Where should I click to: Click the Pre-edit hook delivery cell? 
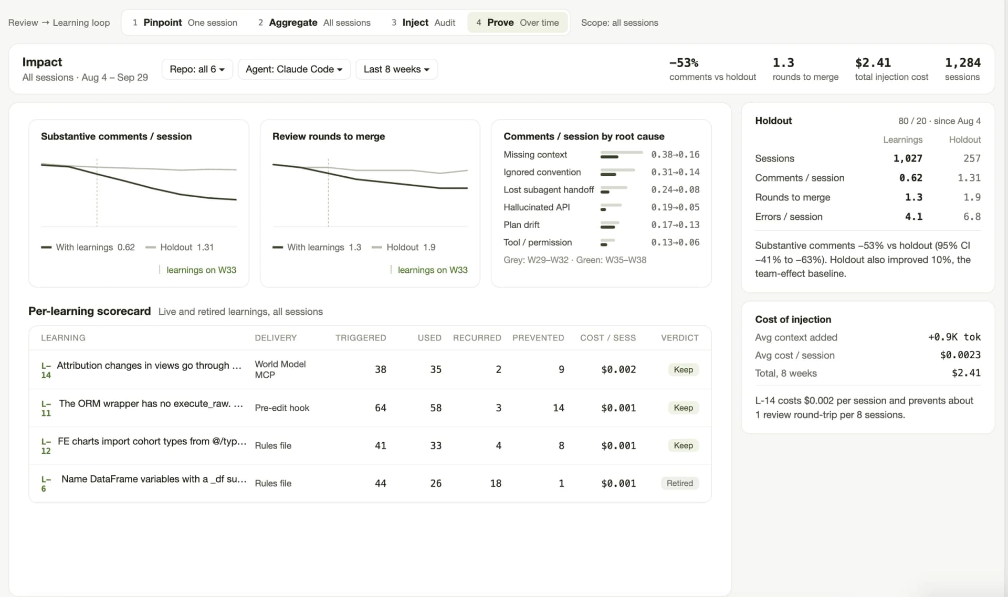pyautogui.click(x=282, y=408)
